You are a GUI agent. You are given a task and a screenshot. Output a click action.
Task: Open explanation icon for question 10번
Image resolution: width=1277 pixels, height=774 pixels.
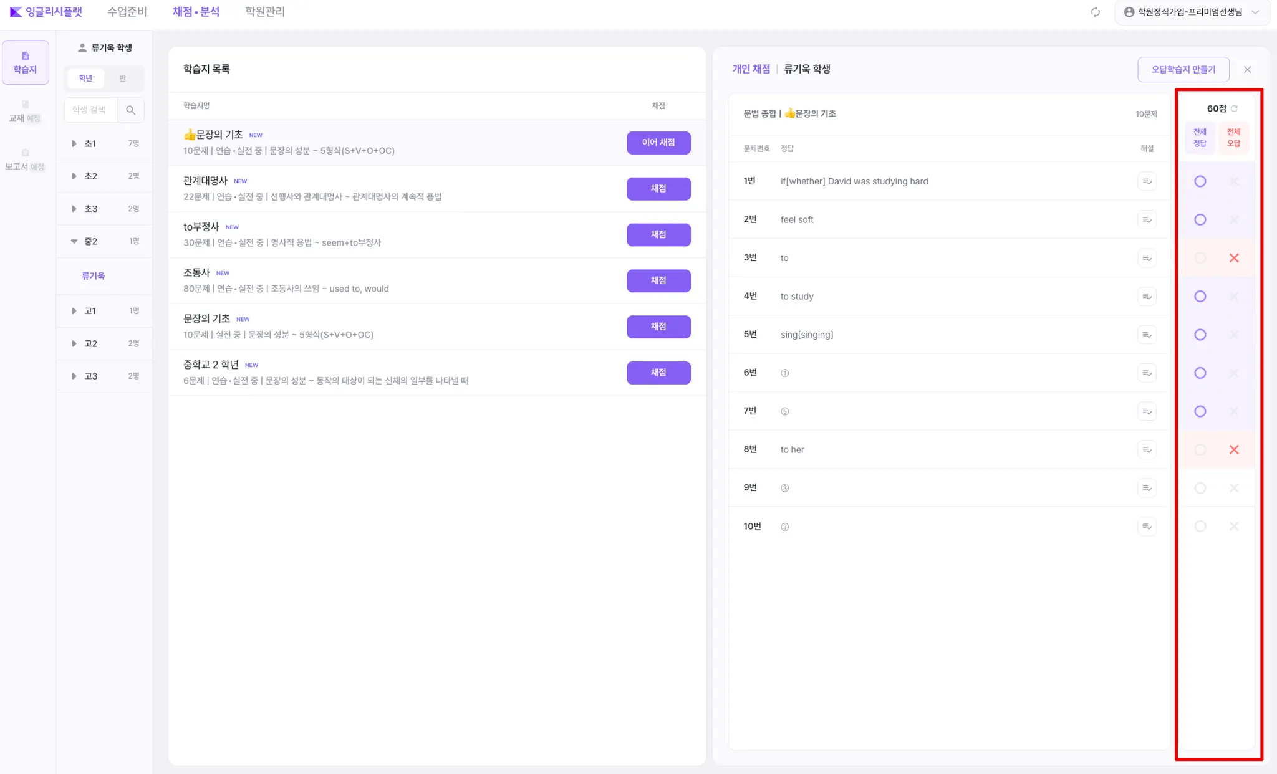tap(1147, 527)
